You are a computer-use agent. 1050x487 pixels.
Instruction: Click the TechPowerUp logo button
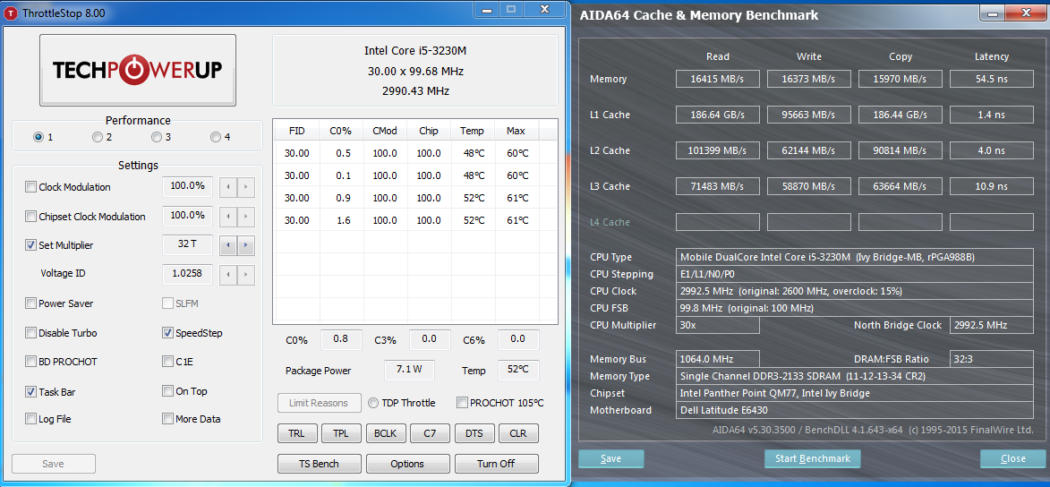[138, 71]
